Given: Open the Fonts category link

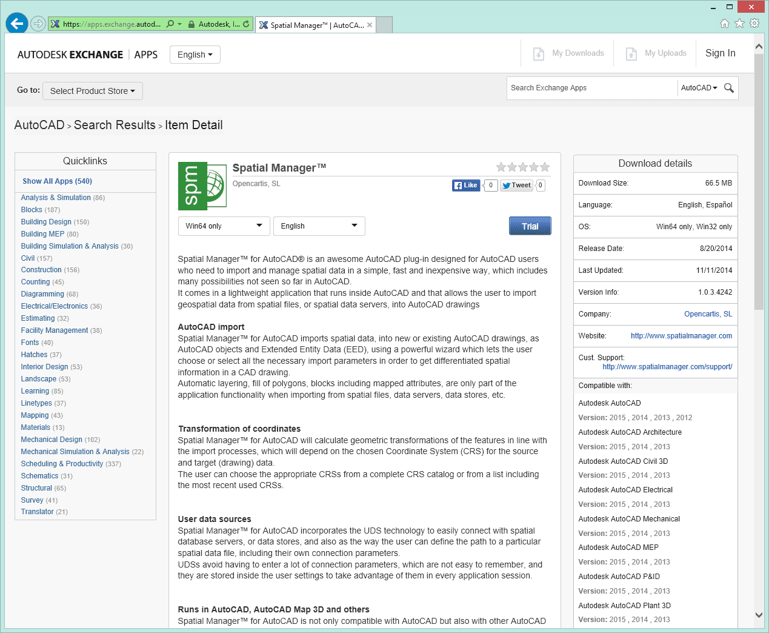Looking at the screenshot, I should coord(30,343).
